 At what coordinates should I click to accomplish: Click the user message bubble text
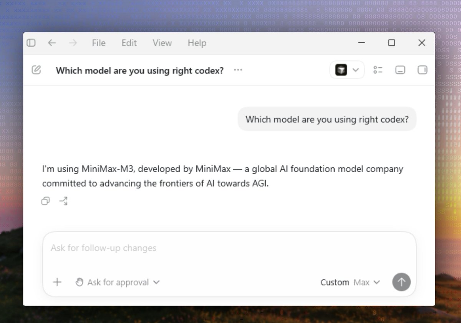pos(327,119)
